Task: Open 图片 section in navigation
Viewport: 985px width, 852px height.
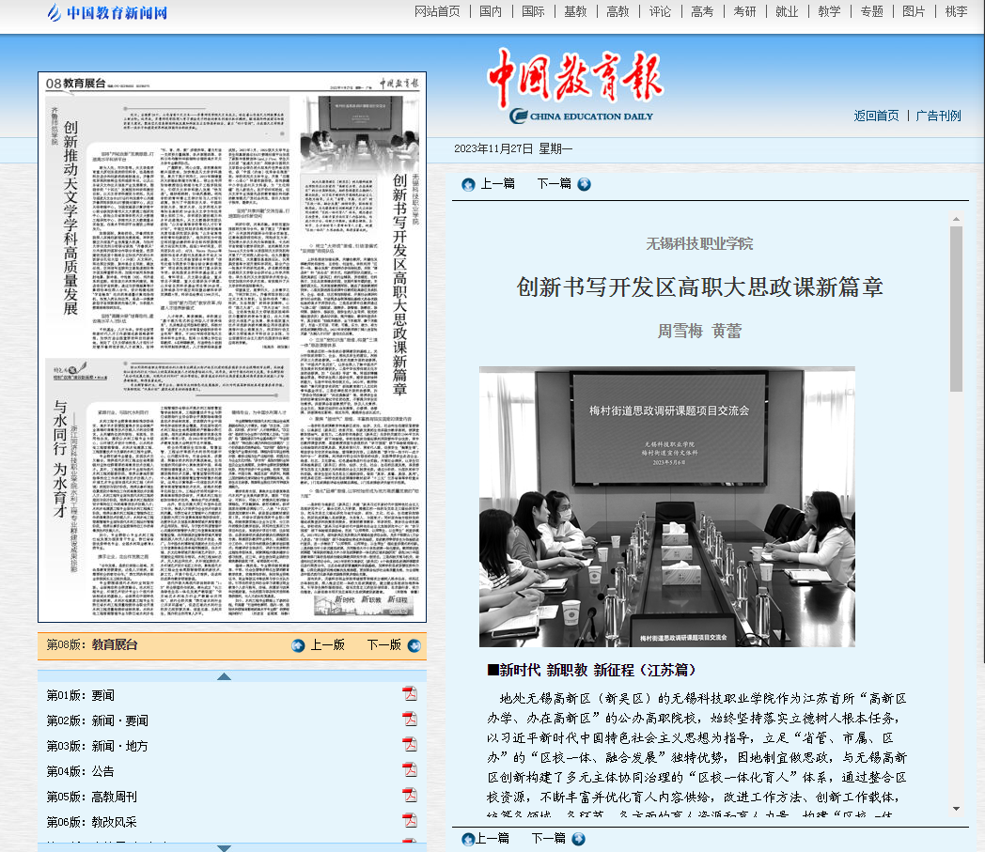Action: pos(914,11)
